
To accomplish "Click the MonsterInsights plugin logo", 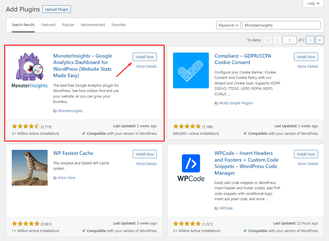I will pos(30,70).
